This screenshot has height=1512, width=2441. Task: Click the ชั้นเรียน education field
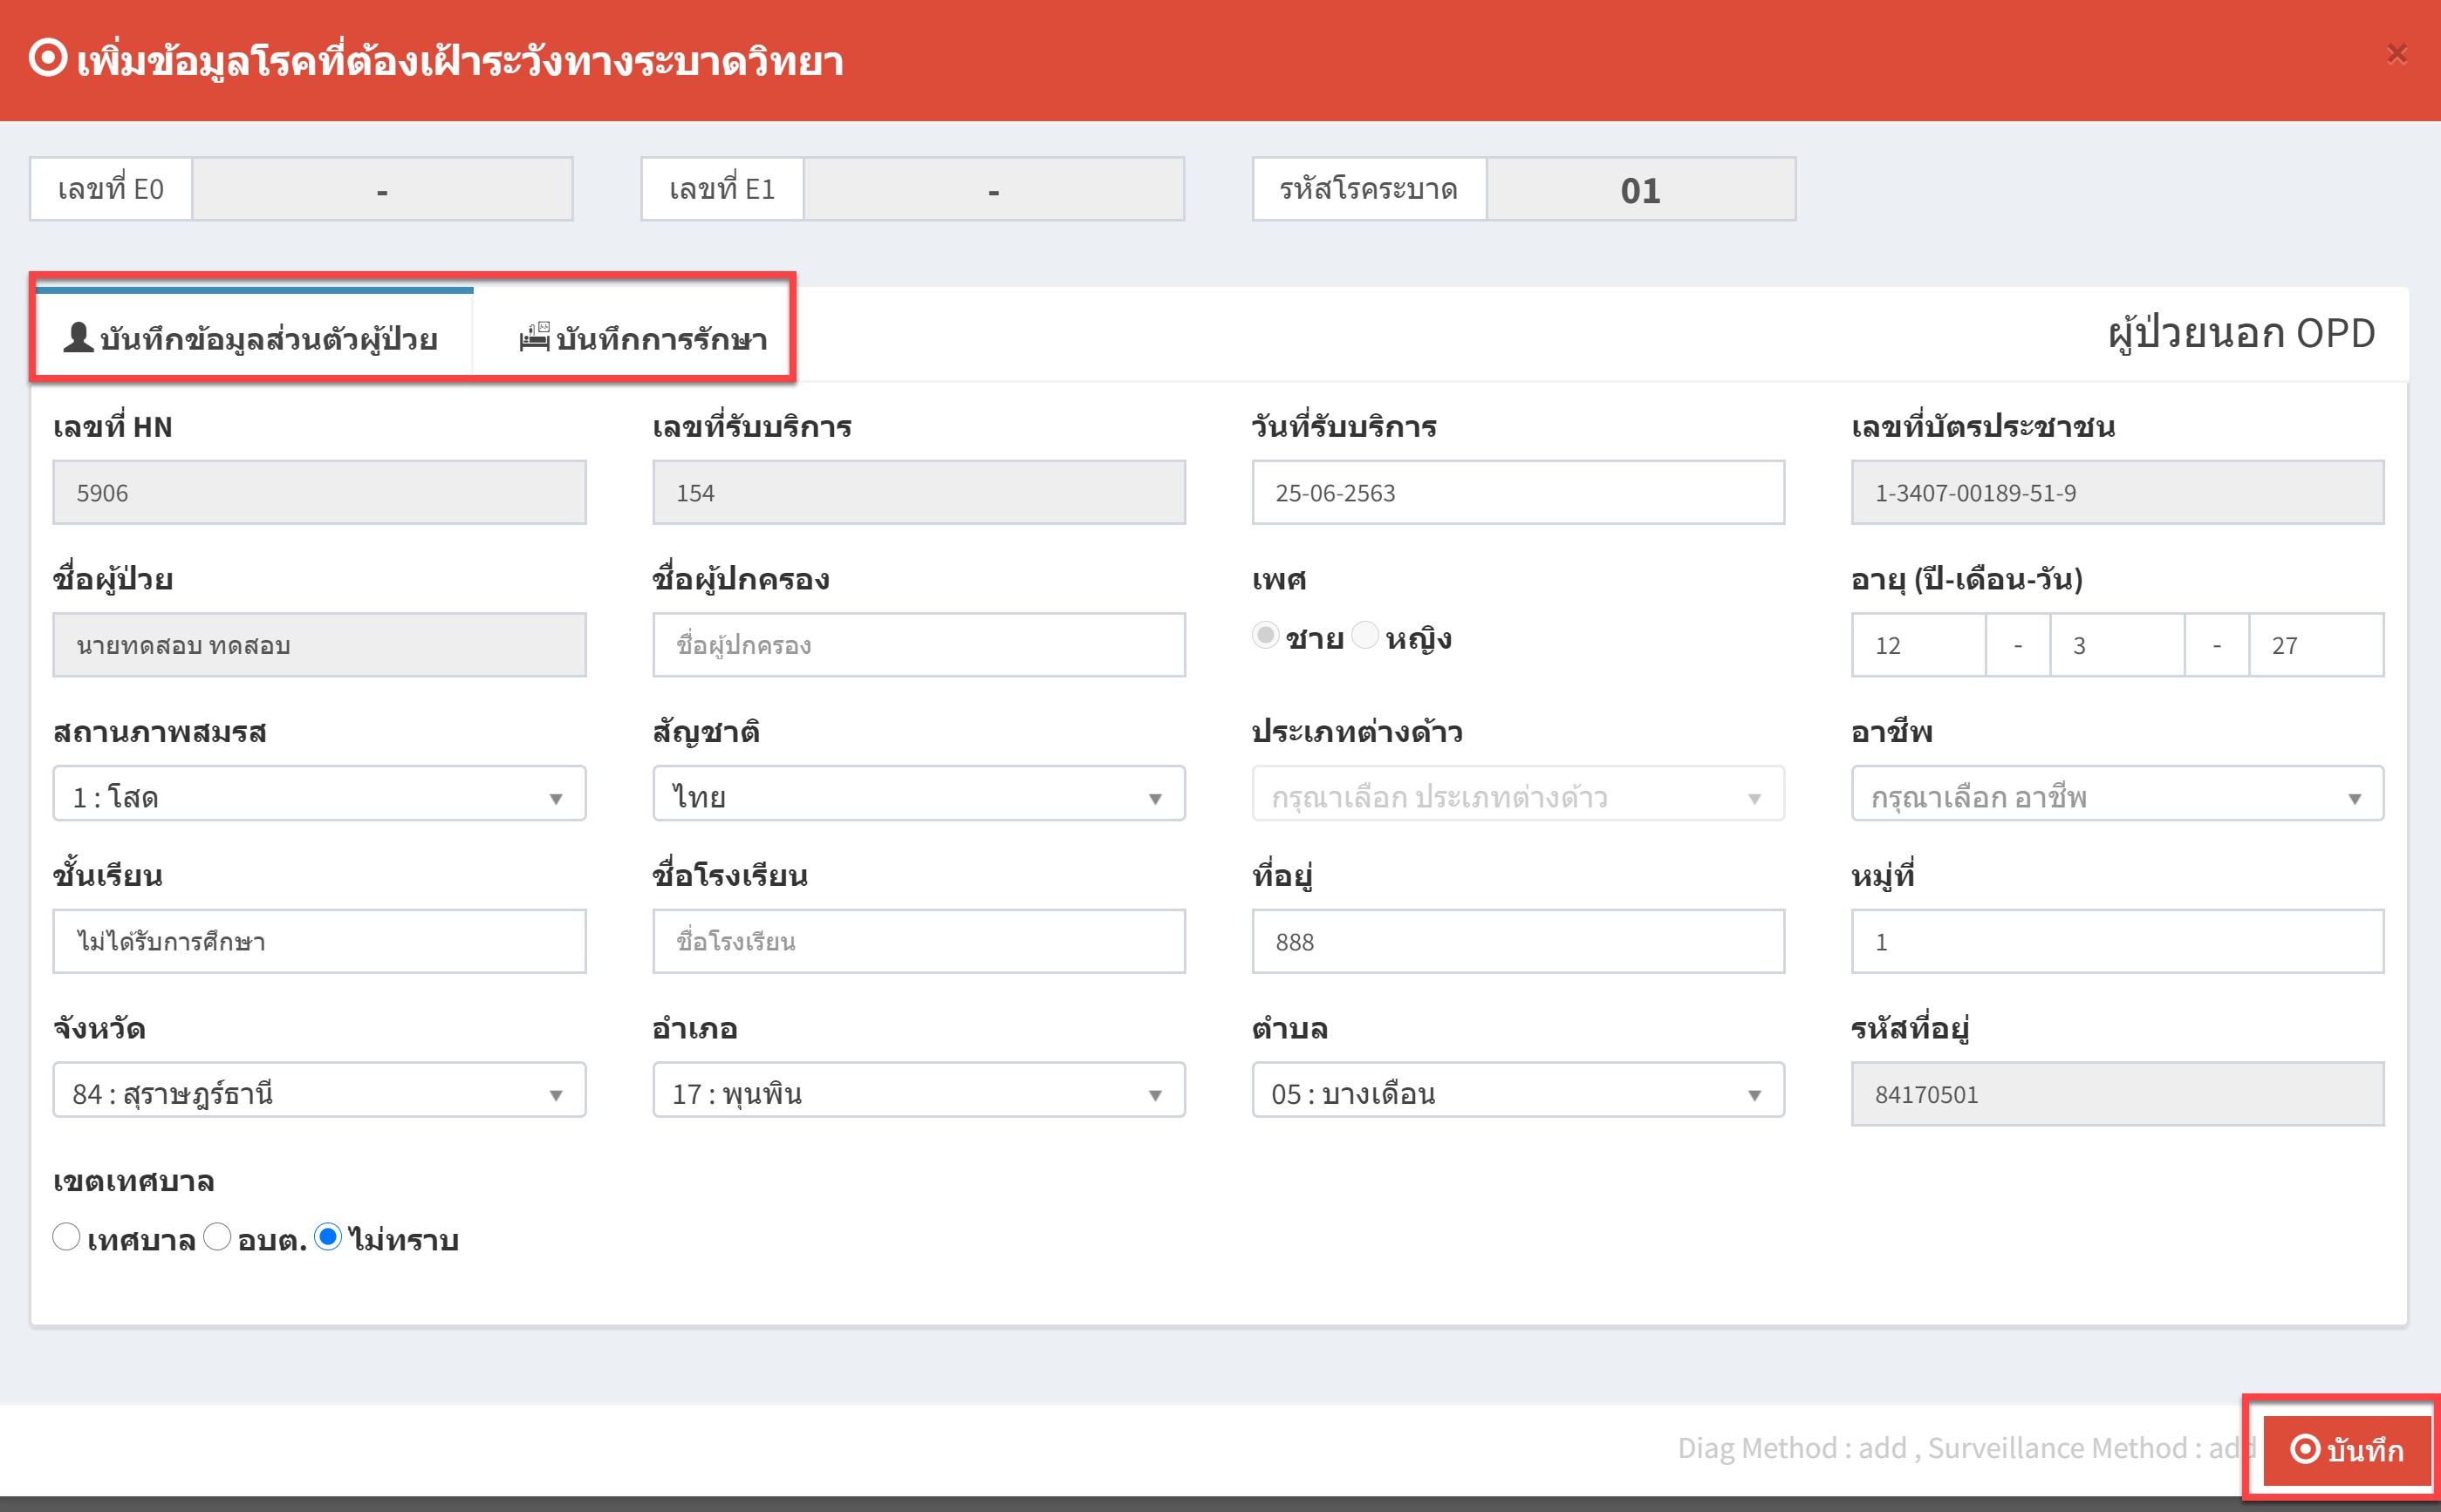(x=319, y=941)
